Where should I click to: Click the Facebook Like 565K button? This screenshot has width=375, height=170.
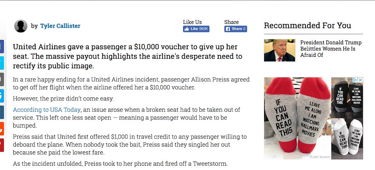click(196, 29)
